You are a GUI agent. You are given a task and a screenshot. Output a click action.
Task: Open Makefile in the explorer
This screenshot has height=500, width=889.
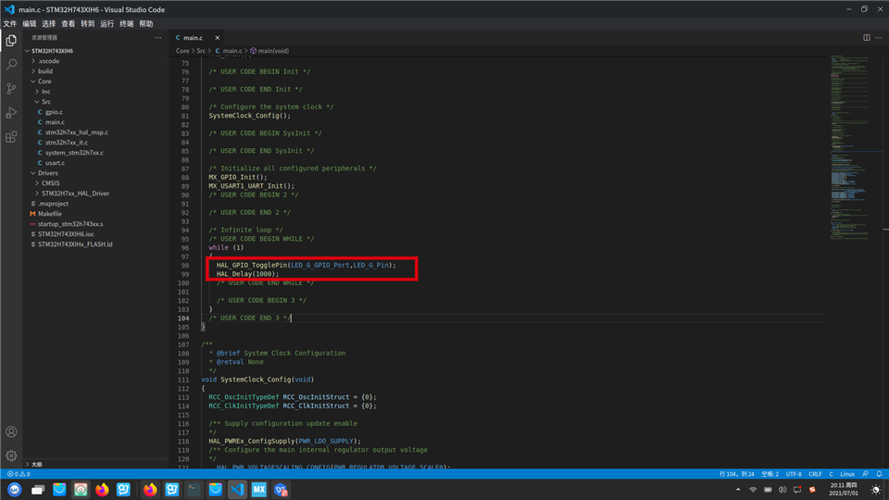click(50, 214)
